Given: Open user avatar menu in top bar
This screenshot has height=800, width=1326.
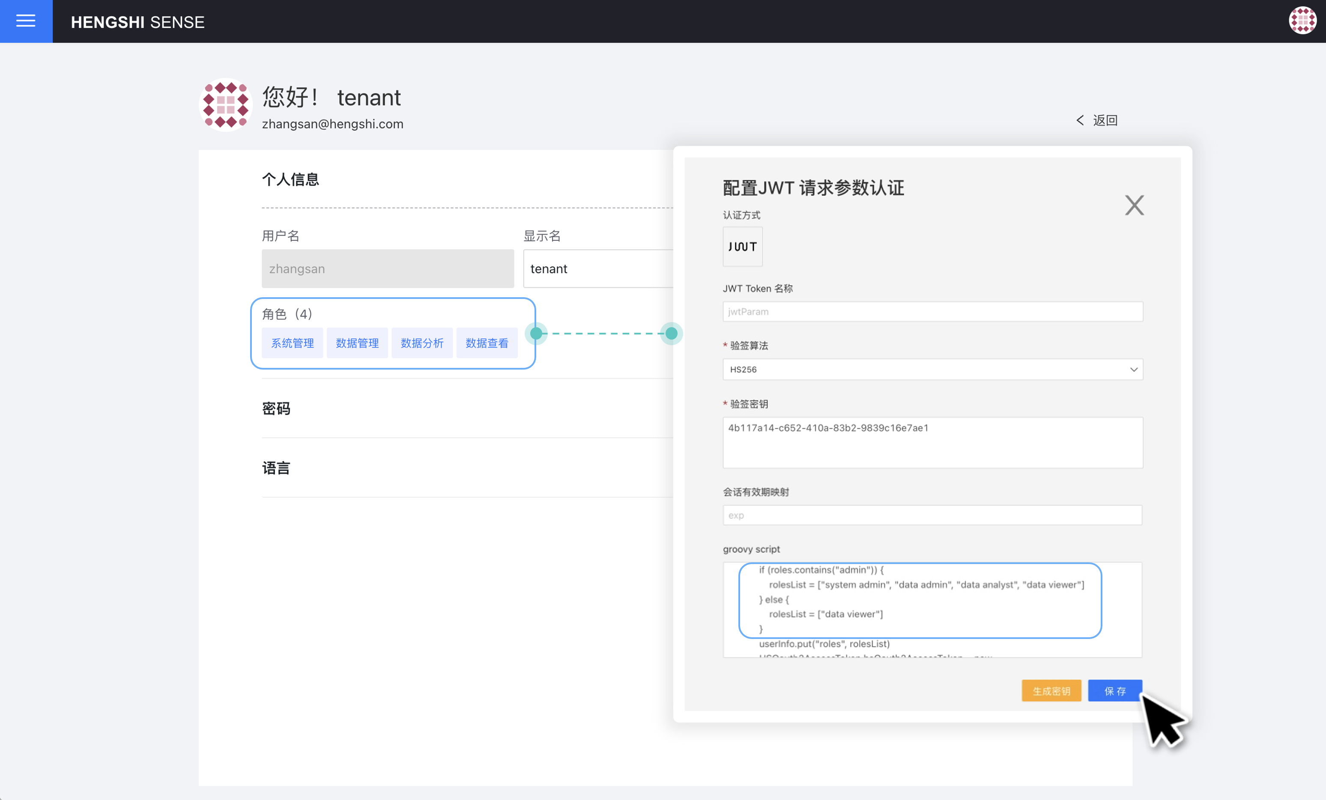Looking at the screenshot, I should tap(1302, 21).
